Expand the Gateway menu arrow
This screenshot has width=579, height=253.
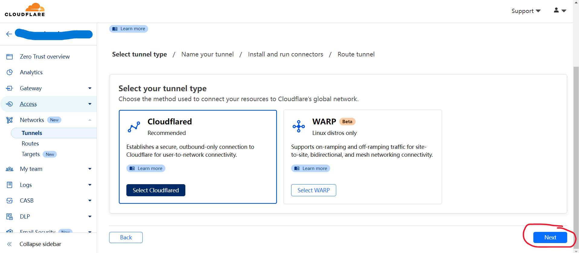tap(90, 88)
